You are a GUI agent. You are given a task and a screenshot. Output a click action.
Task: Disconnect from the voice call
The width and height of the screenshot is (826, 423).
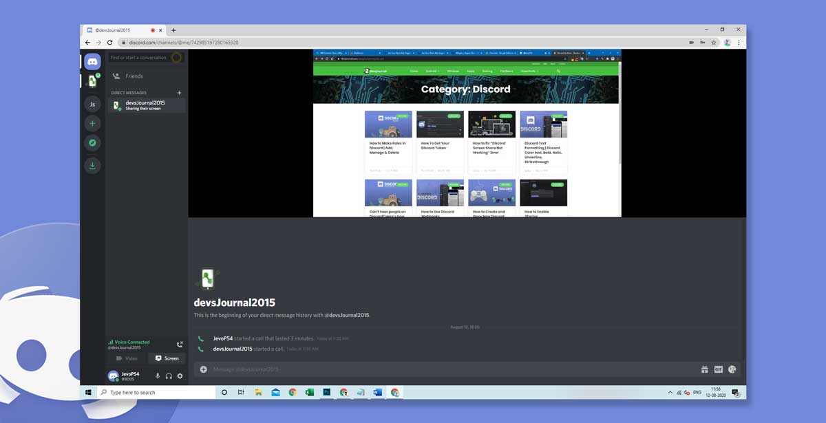[x=180, y=344]
